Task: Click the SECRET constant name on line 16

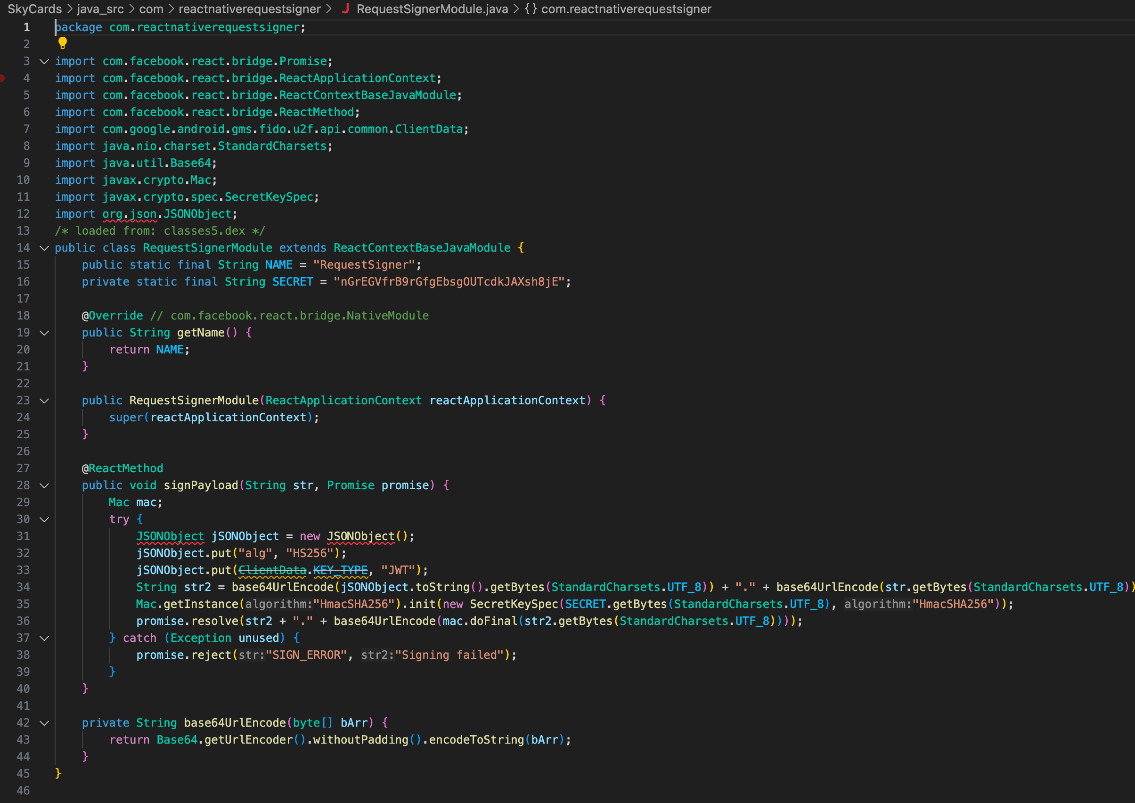Action: tap(293, 282)
